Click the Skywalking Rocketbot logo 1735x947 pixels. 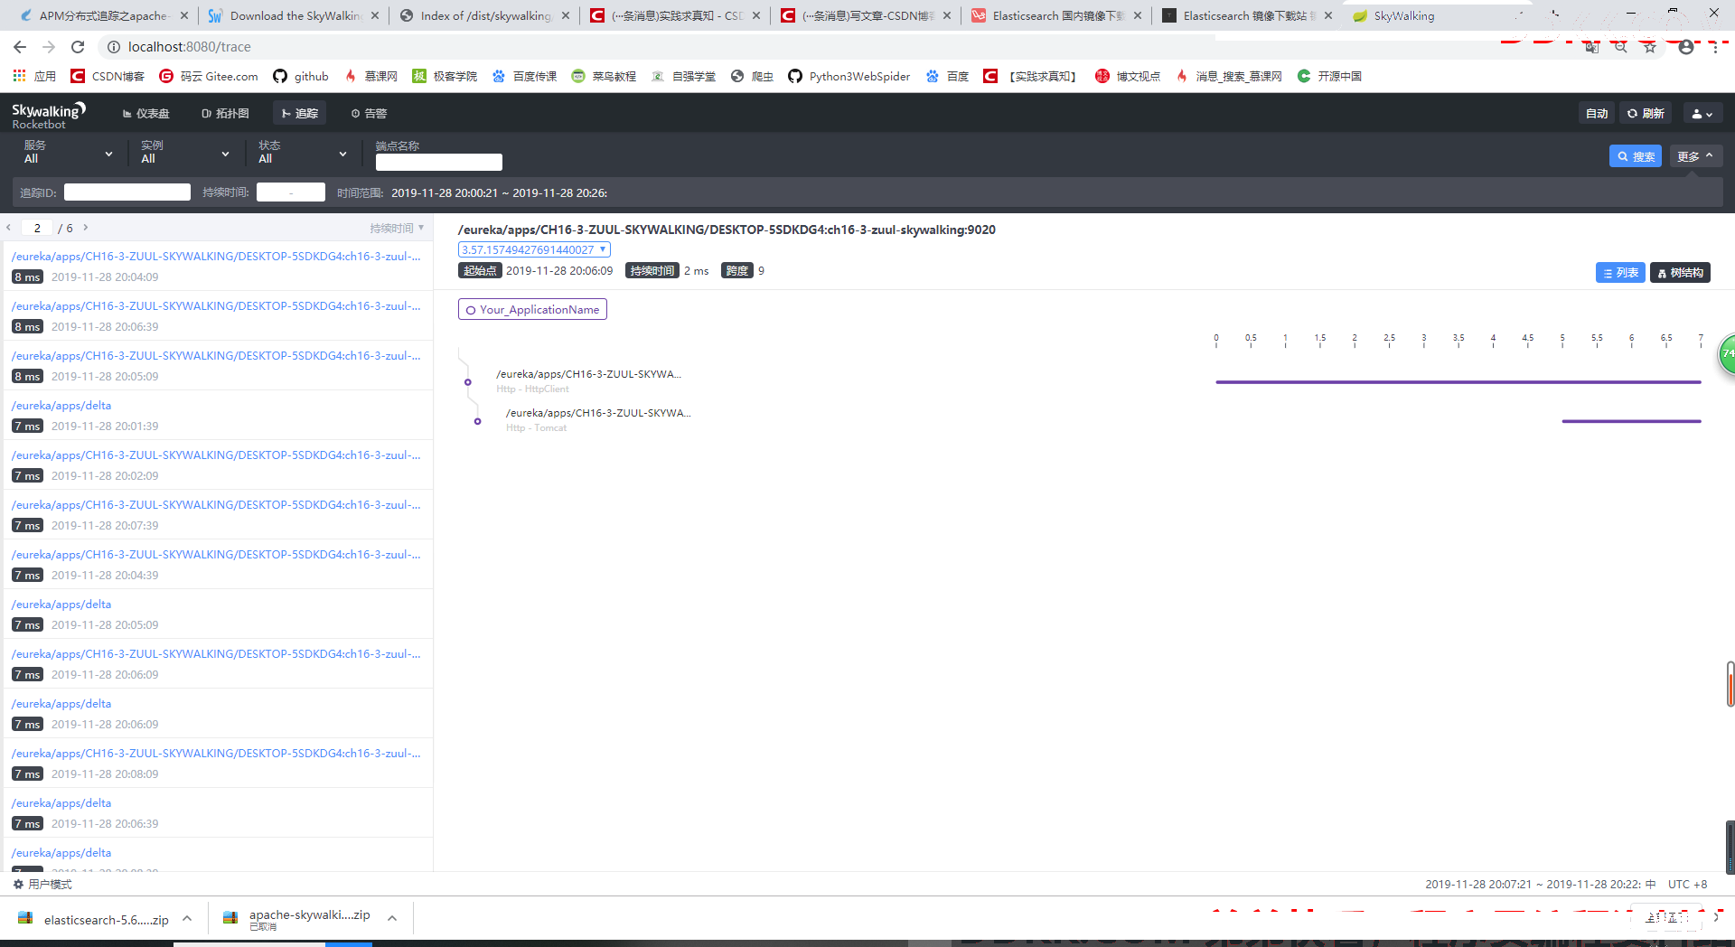tap(48, 115)
